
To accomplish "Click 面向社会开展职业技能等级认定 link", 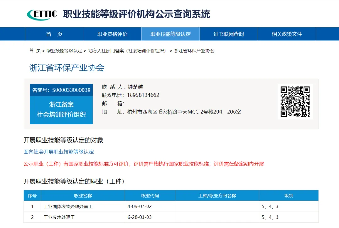I will point(59,152).
